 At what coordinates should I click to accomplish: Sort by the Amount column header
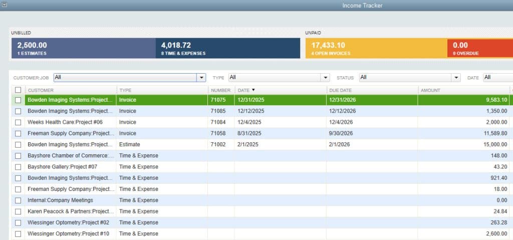[x=463, y=90]
